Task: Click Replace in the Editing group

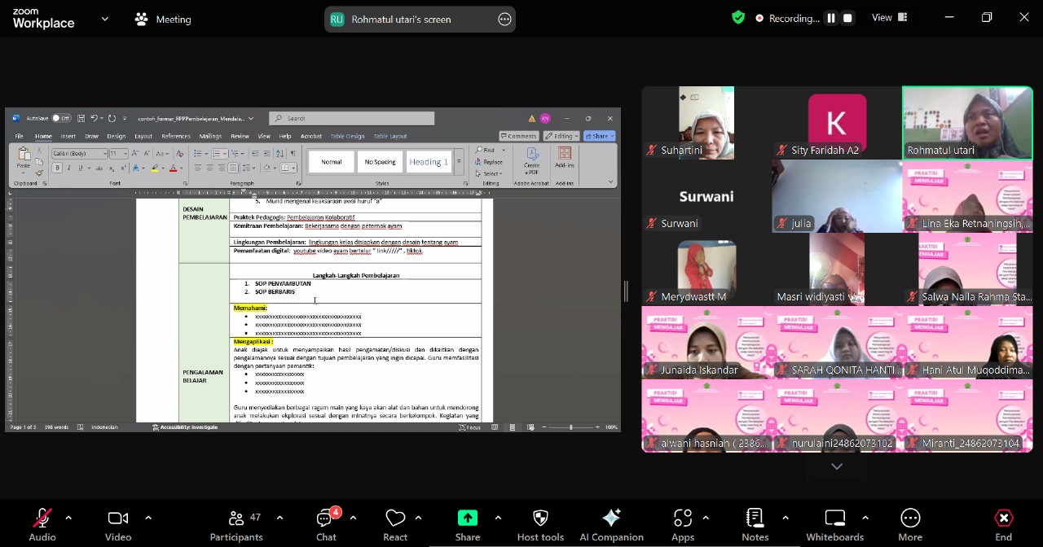Action: click(x=491, y=162)
